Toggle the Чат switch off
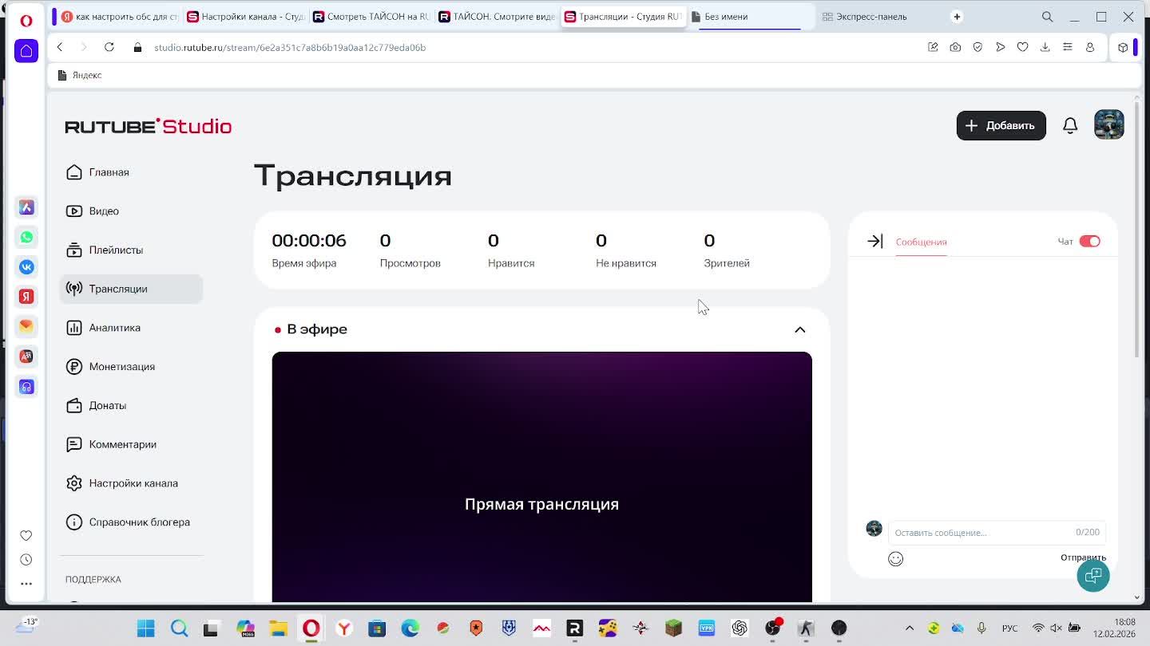This screenshot has height=646, width=1150. click(x=1089, y=241)
